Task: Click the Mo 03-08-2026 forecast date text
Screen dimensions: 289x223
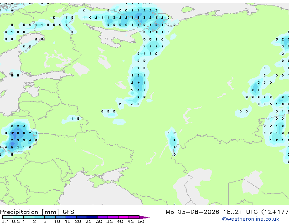Action: (192, 212)
